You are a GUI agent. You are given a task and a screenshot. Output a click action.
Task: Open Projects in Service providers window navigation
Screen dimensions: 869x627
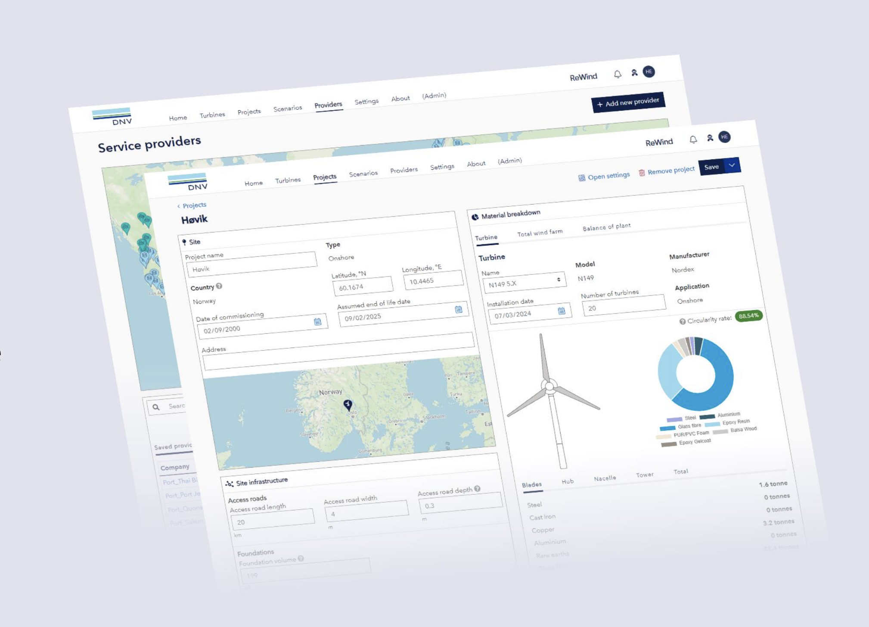point(249,112)
